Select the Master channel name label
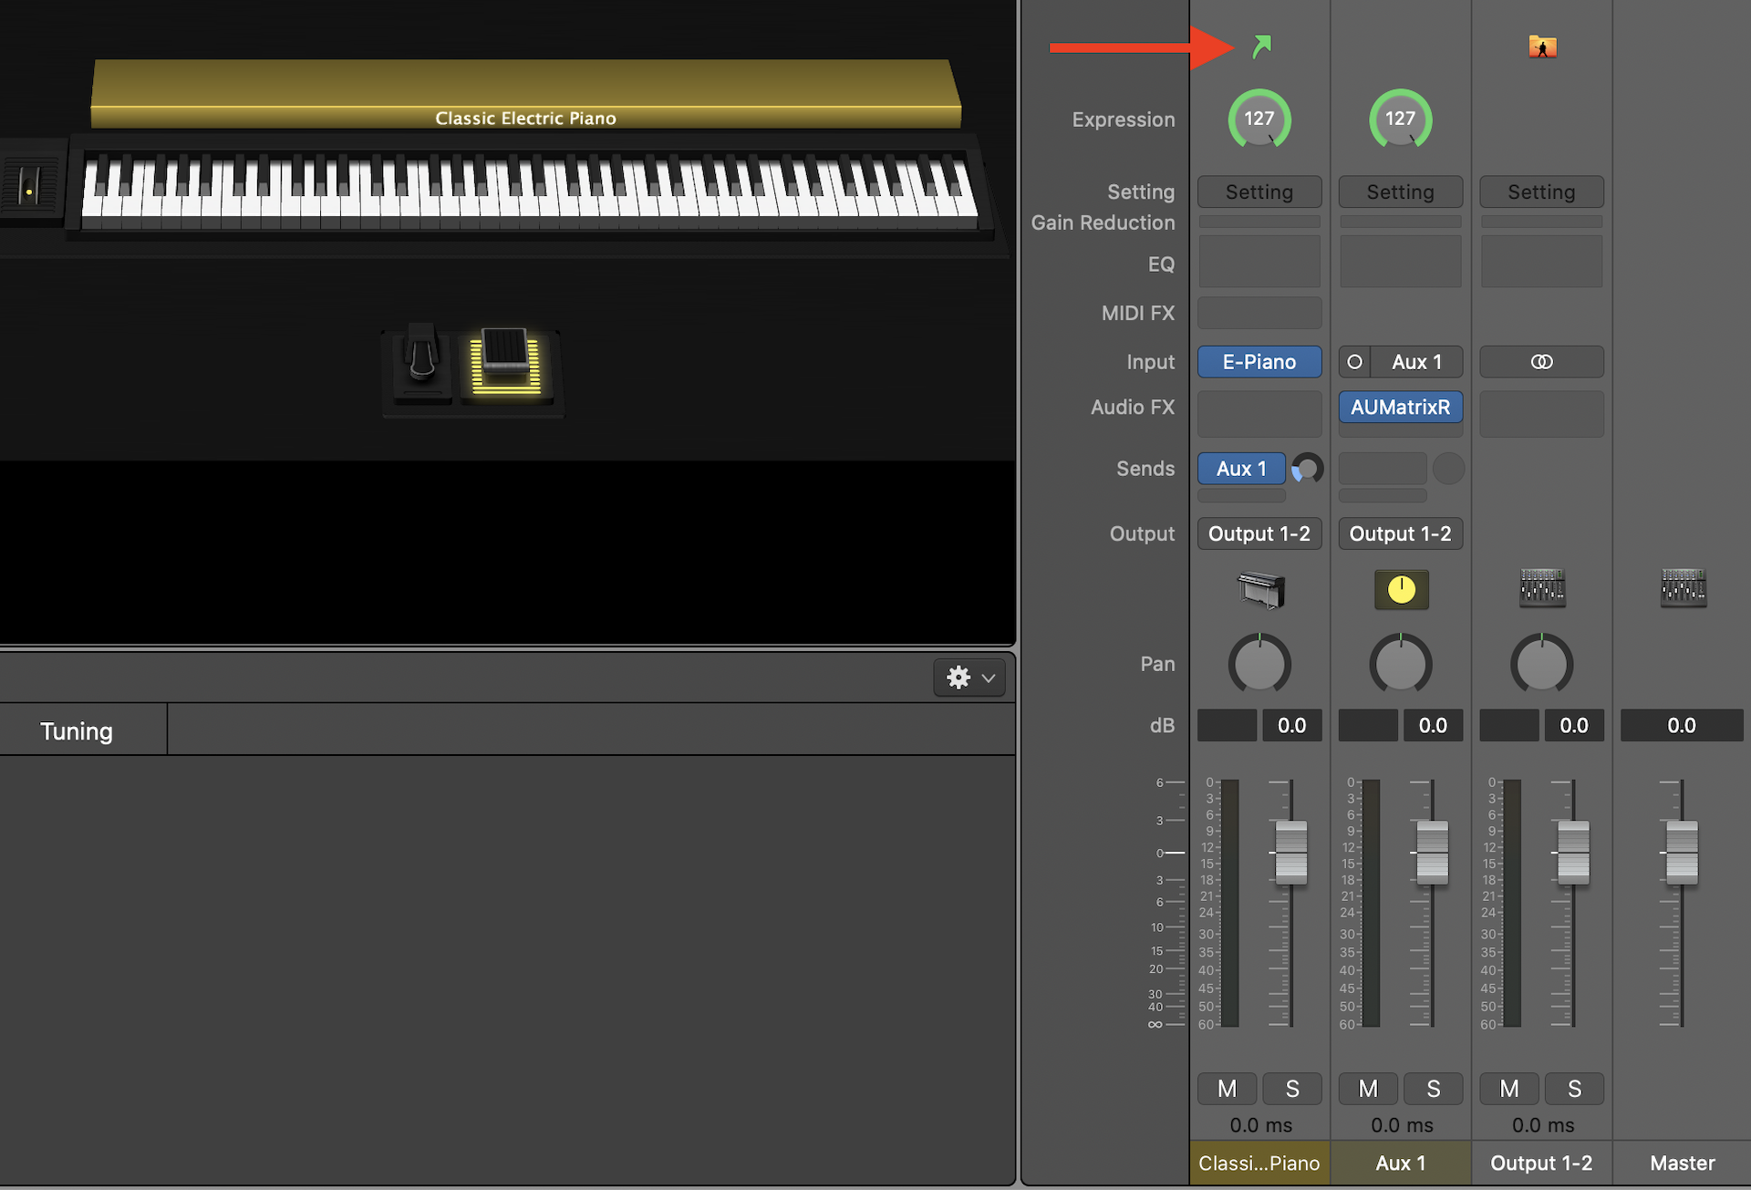Screen dimensions: 1751x1190 (x=1683, y=1163)
